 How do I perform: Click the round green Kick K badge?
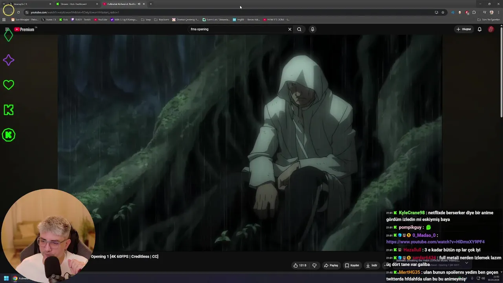click(8, 135)
